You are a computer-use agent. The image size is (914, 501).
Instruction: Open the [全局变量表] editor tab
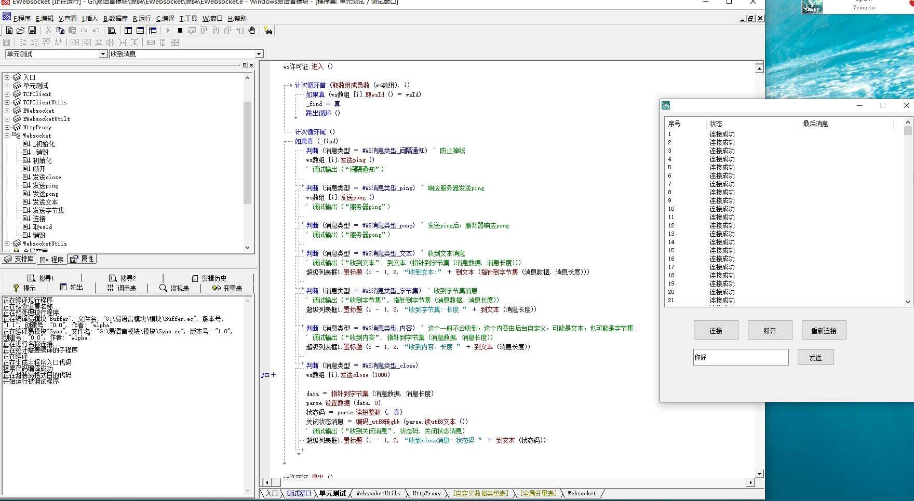[x=539, y=493]
